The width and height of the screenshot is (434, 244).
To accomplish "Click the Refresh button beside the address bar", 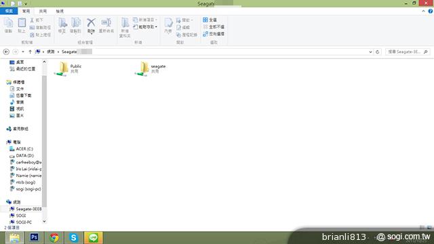I will (377, 52).
